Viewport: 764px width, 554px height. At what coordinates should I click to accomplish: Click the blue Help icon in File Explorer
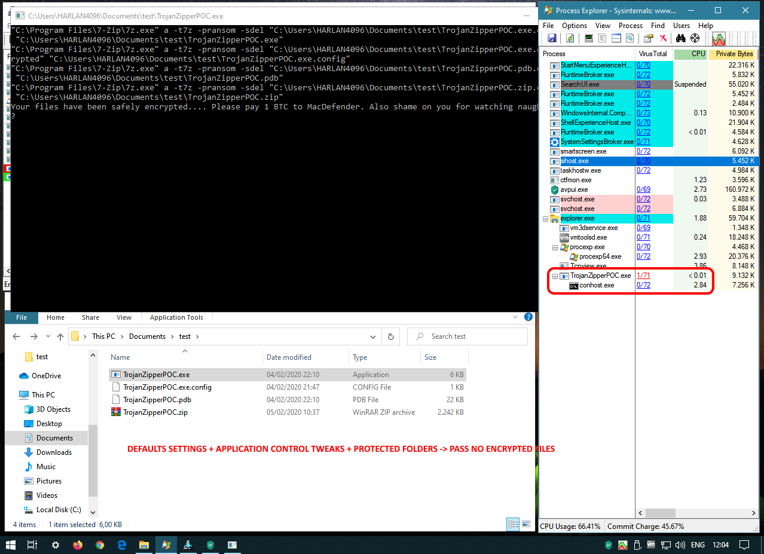point(528,317)
